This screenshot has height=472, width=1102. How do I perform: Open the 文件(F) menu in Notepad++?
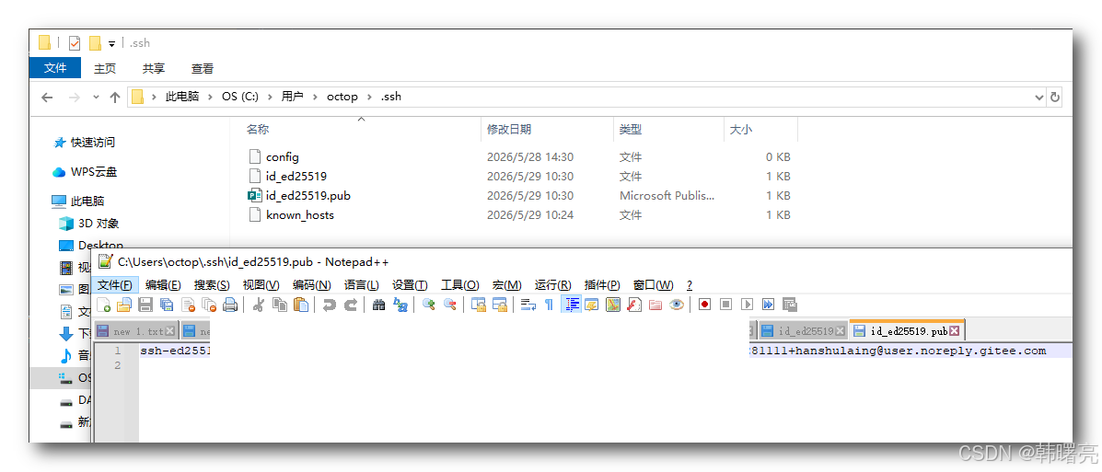(x=114, y=285)
